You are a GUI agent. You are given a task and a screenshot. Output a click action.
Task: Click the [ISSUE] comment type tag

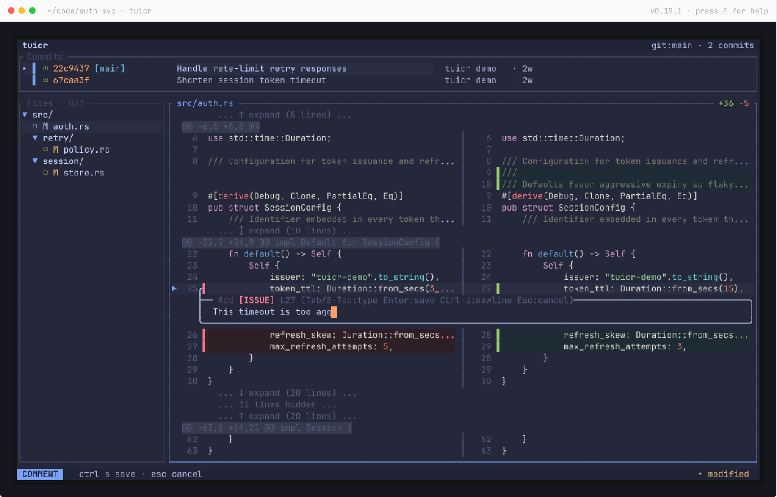click(x=257, y=300)
